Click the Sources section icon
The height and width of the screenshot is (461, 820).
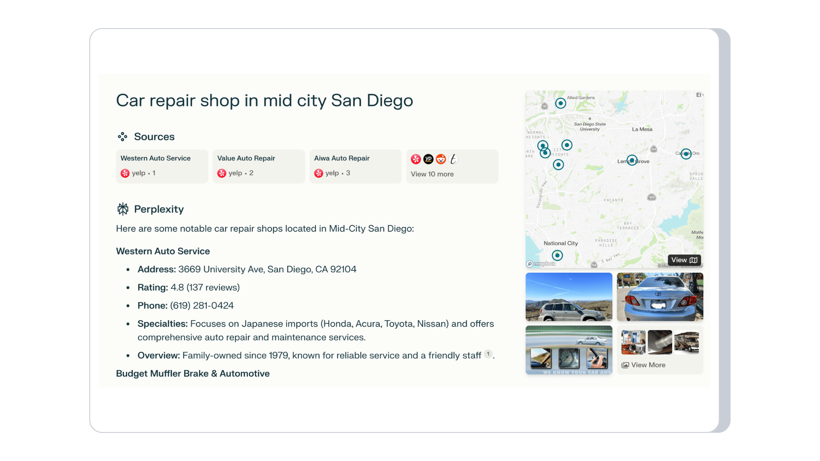click(x=123, y=137)
